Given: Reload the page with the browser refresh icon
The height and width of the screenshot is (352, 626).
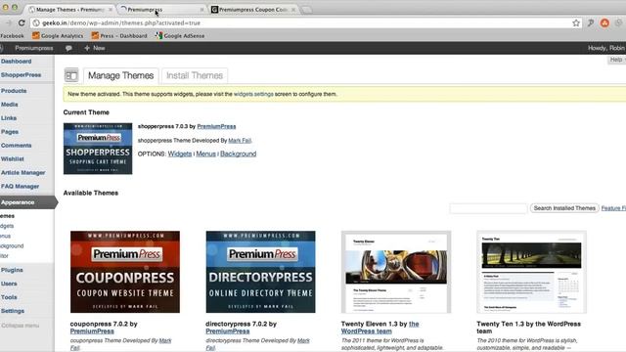Looking at the screenshot, I should click(22, 23).
